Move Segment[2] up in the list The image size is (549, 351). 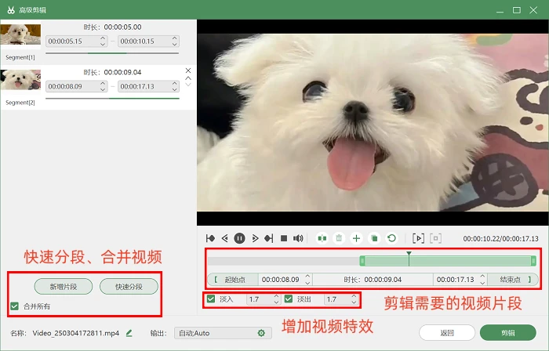(x=188, y=78)
